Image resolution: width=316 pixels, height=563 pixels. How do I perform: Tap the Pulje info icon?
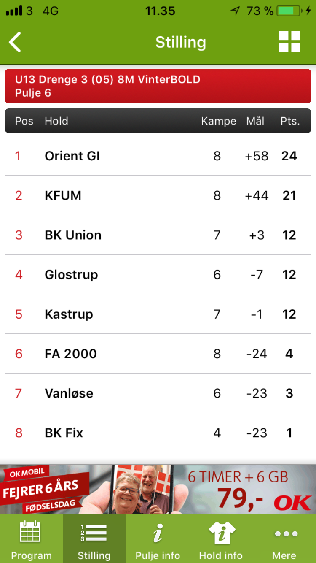[x=158, y=533]
